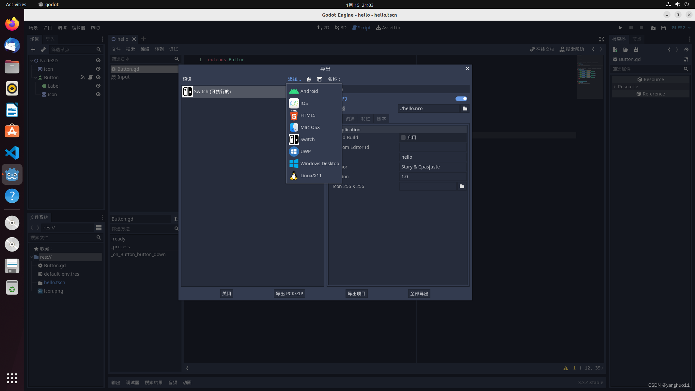This screenshot has height=391, width=695.
Task: Instance a scene with link icon
Action: (x=43, y=50)
